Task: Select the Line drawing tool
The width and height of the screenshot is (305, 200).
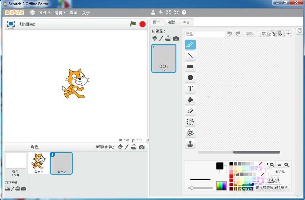Action: tap(190, 56)
